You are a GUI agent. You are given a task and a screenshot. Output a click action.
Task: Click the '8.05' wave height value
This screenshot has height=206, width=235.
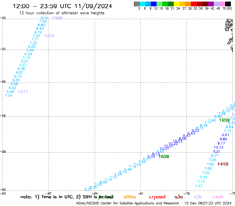tap(104, 182)
